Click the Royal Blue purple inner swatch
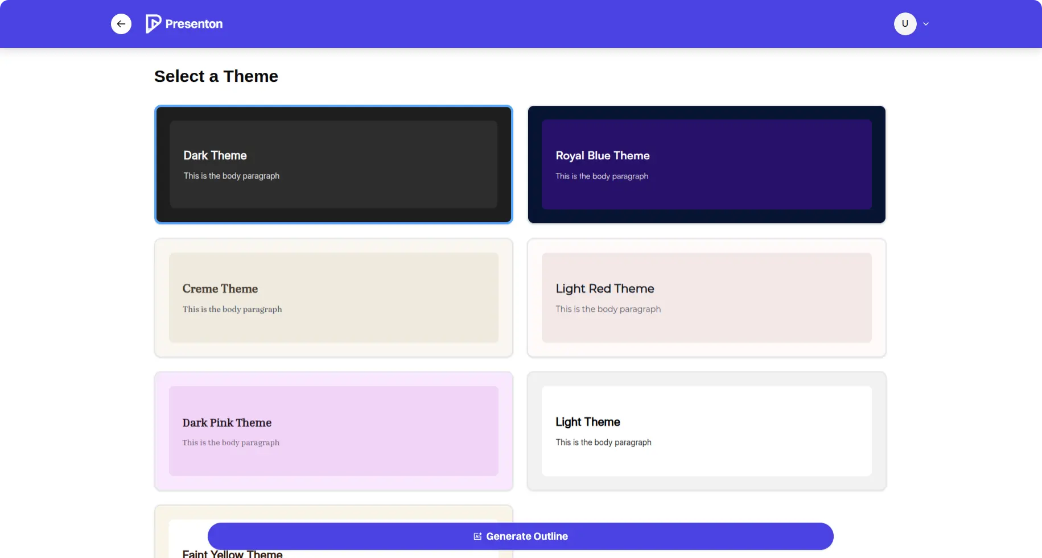Screen dimensions: 1042x558 click(706, 164)
